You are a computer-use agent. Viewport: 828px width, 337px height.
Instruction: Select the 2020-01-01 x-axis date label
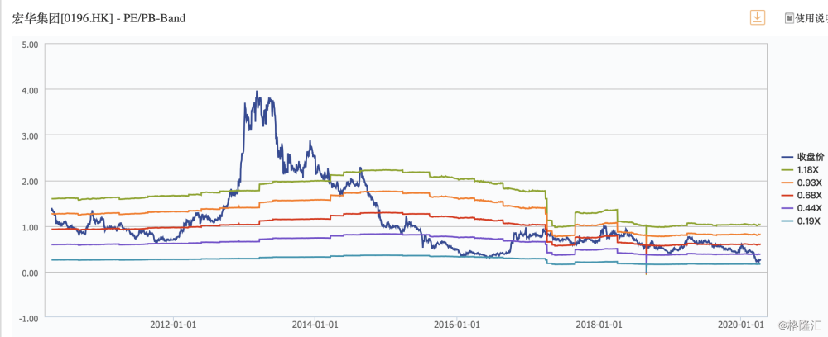point(740,325)
